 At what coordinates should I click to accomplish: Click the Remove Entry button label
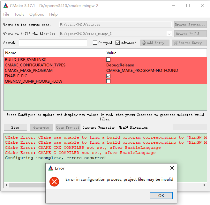point(190,43)
